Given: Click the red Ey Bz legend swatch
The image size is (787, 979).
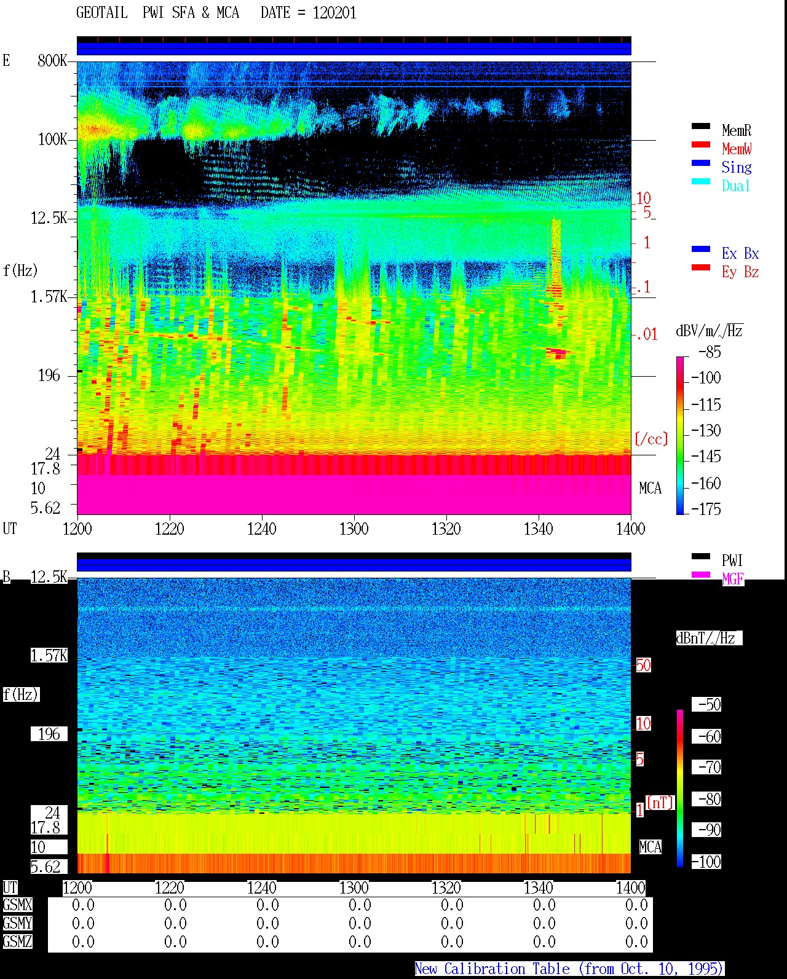Looking at the screenshot, I should tap(700, 268).
